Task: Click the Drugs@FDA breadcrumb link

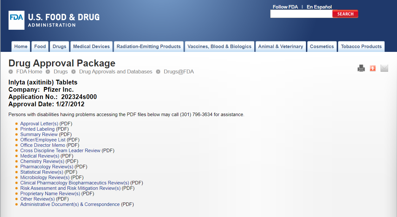Action: 179,71
